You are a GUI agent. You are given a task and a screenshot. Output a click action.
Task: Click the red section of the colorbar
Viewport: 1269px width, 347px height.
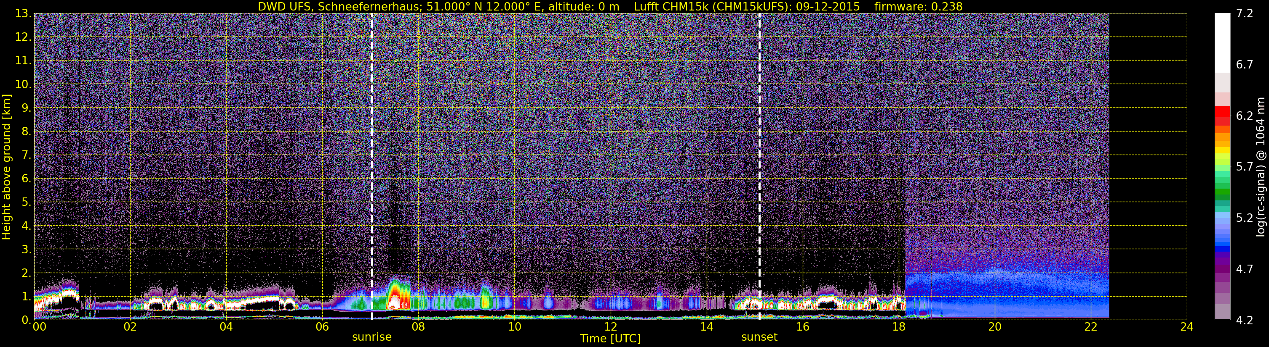coord(1222,116)
